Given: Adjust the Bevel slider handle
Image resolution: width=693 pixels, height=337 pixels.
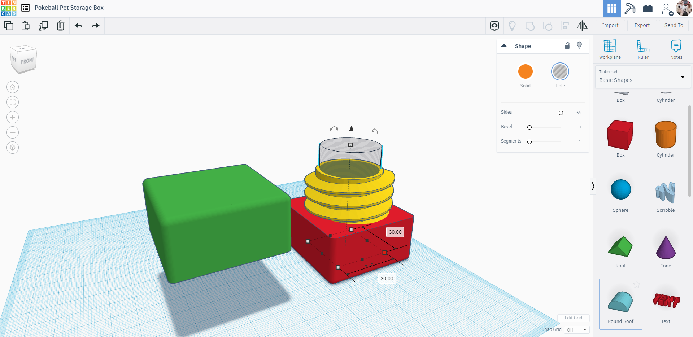Looking at the screenshot, I should pos(529,127).
